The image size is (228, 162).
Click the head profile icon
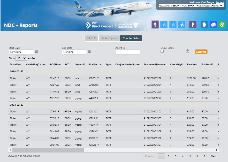pyautogui.click(x=204, y=25)
